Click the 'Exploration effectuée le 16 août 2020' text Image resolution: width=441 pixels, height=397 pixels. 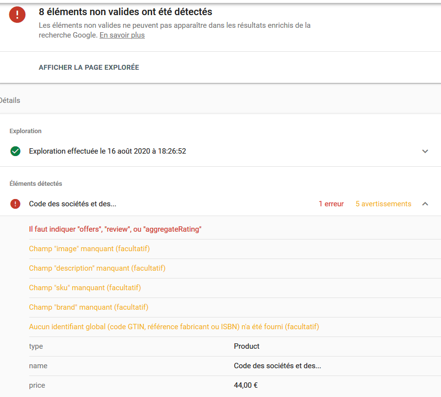pos(107,151)
